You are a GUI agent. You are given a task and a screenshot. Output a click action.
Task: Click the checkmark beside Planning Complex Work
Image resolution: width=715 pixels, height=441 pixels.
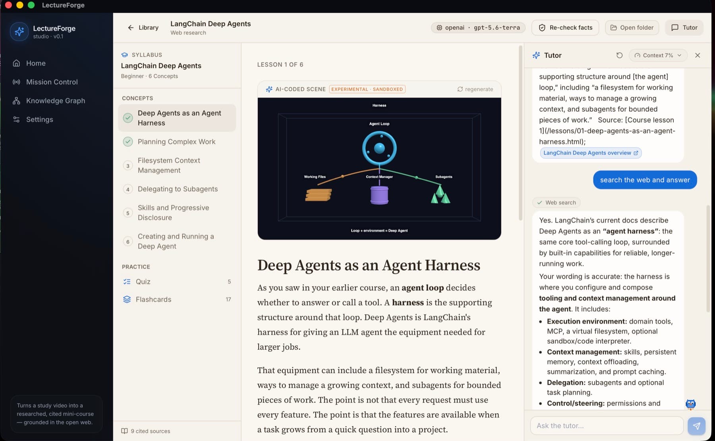pyautogui.click(x=128, y=142)
